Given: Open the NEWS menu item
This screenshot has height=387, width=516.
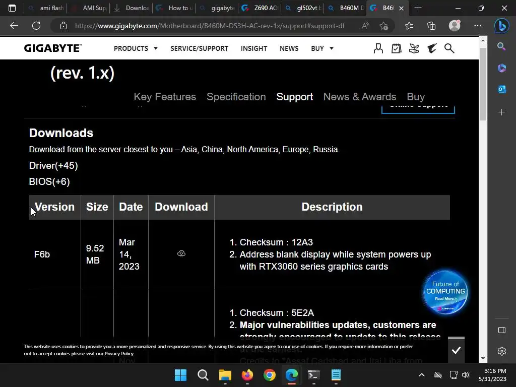Looking at the screenshot, I should click(x=289, y=48).
